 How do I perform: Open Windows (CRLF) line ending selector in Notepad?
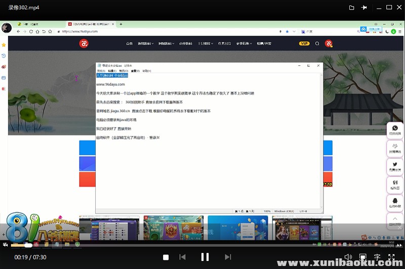click(x=283, y=211)
